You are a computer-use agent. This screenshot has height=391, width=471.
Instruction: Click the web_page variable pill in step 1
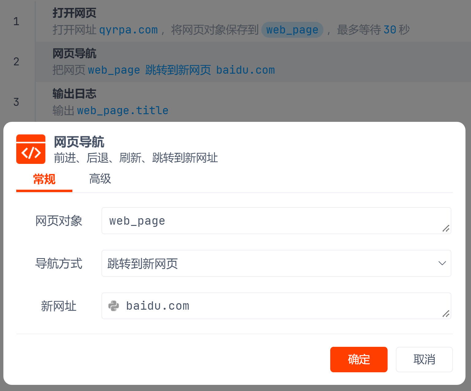point(292,30)
